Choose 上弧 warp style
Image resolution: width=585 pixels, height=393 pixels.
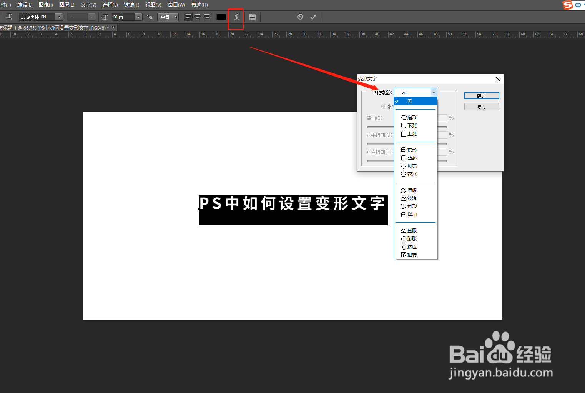click(x=415, y=134)
